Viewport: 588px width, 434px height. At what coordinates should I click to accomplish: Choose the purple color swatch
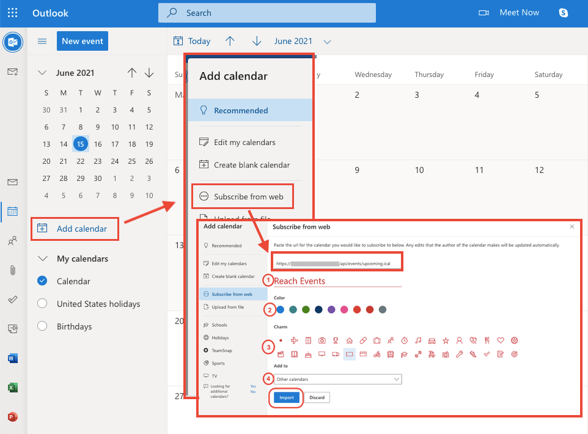coord(331,309)
